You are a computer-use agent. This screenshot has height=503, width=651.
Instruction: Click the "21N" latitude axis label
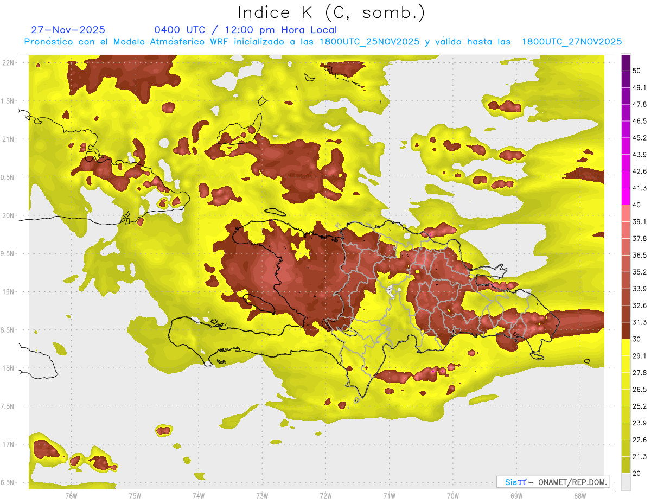(x=8, y=139)
